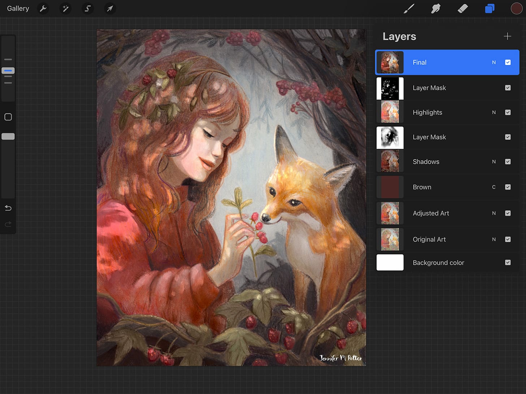Select the Selection tool
526x394 pixels.
(88, 8)
